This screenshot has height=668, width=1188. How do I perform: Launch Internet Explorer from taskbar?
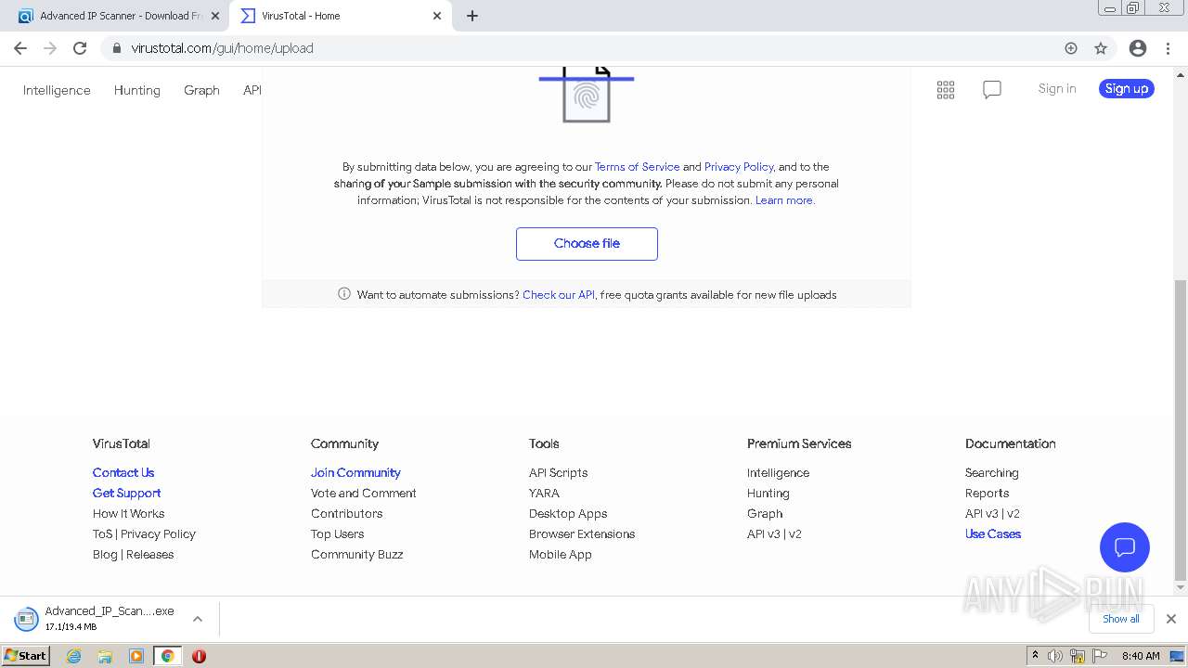(74, 656)
